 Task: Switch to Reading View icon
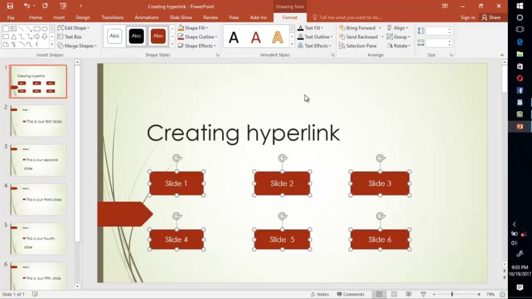408,294
